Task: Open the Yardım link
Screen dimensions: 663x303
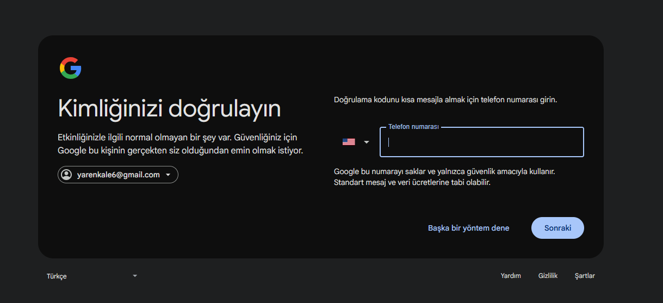Action: pyautogui.click(x=511, y=276)
